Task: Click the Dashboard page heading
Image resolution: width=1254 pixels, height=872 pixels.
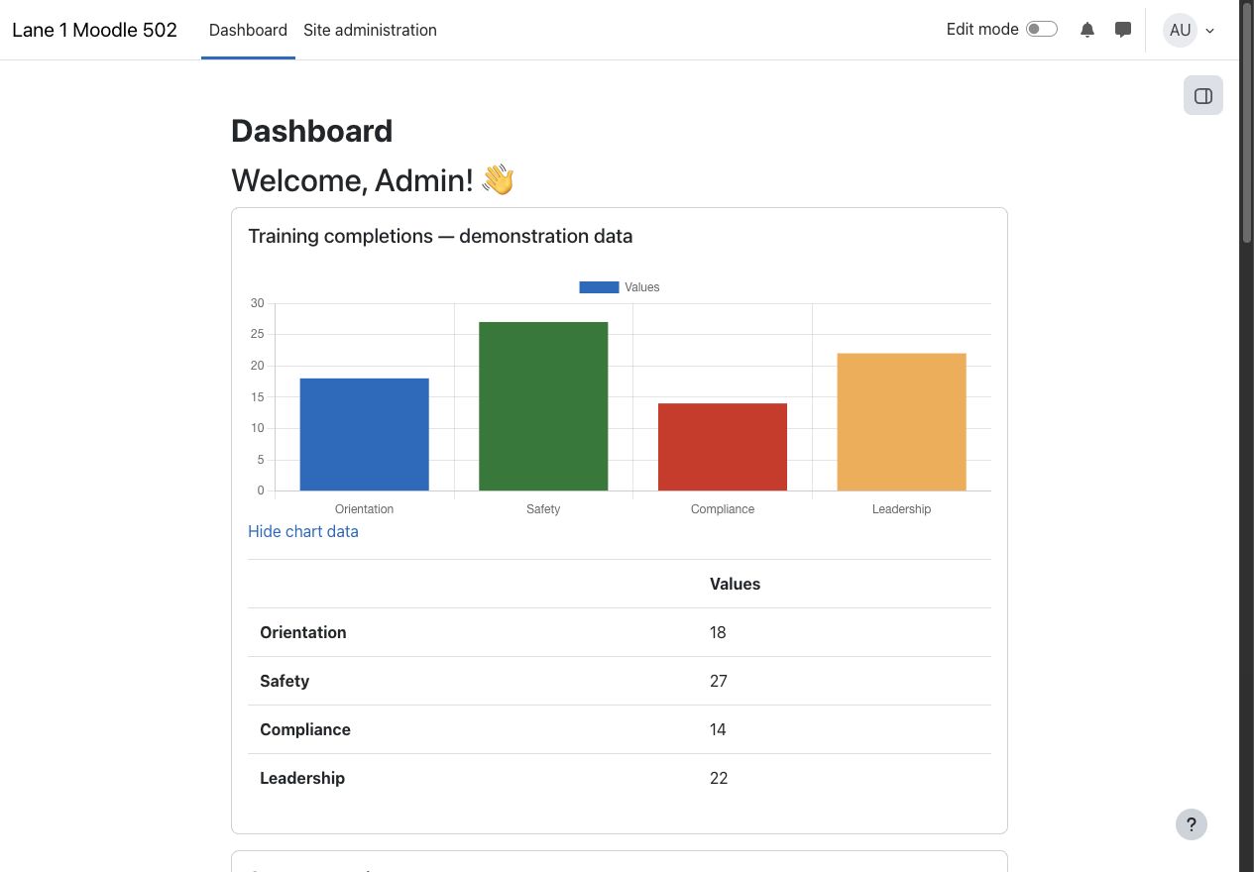Action: [x=312, y=131]
